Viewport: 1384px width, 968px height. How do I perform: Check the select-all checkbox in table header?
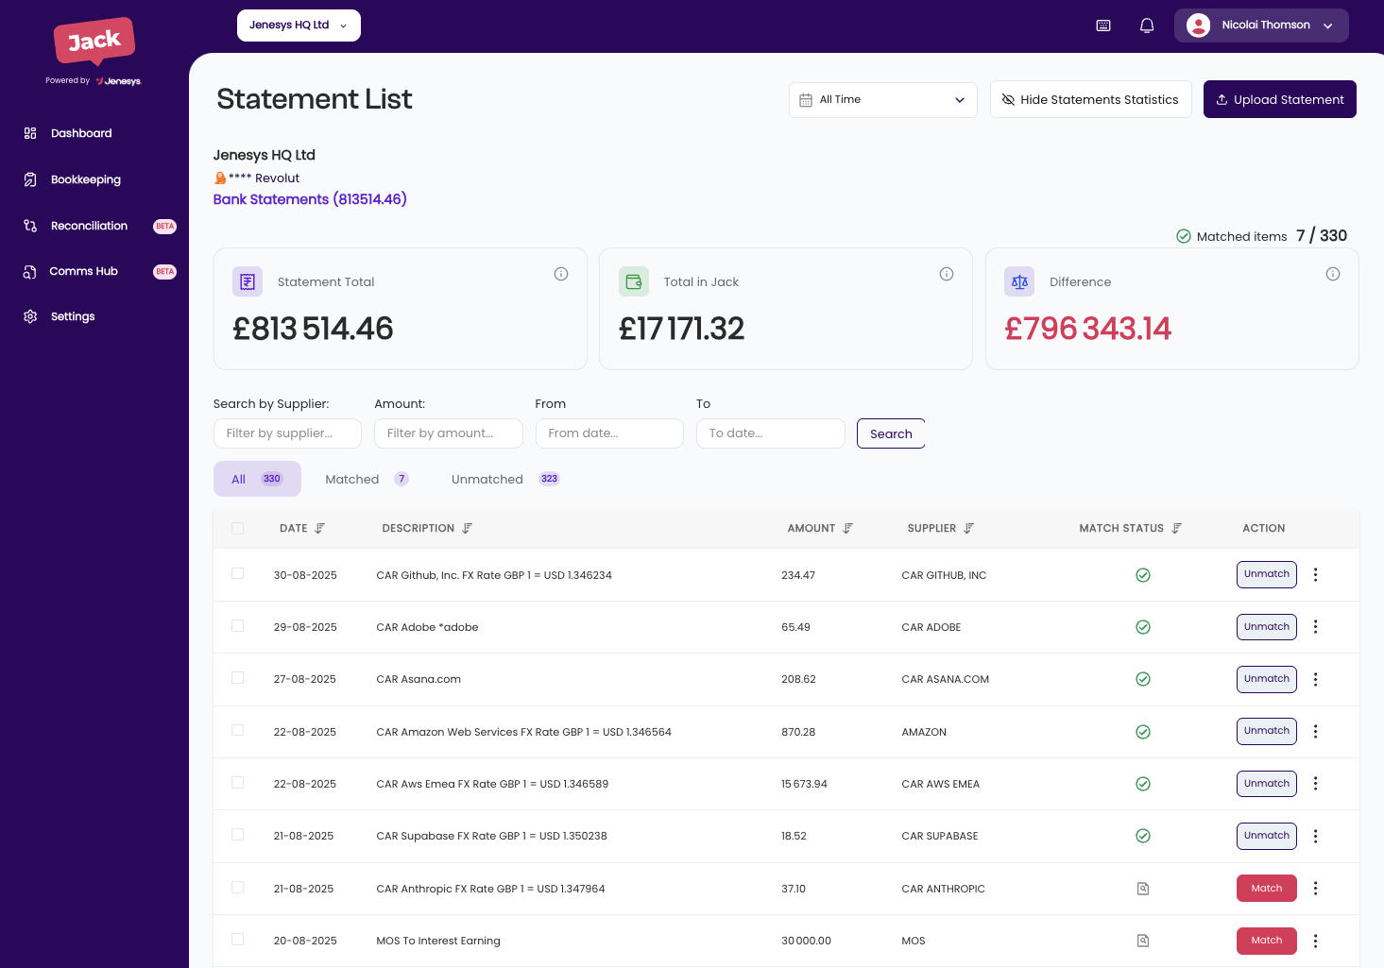(237, 528)
